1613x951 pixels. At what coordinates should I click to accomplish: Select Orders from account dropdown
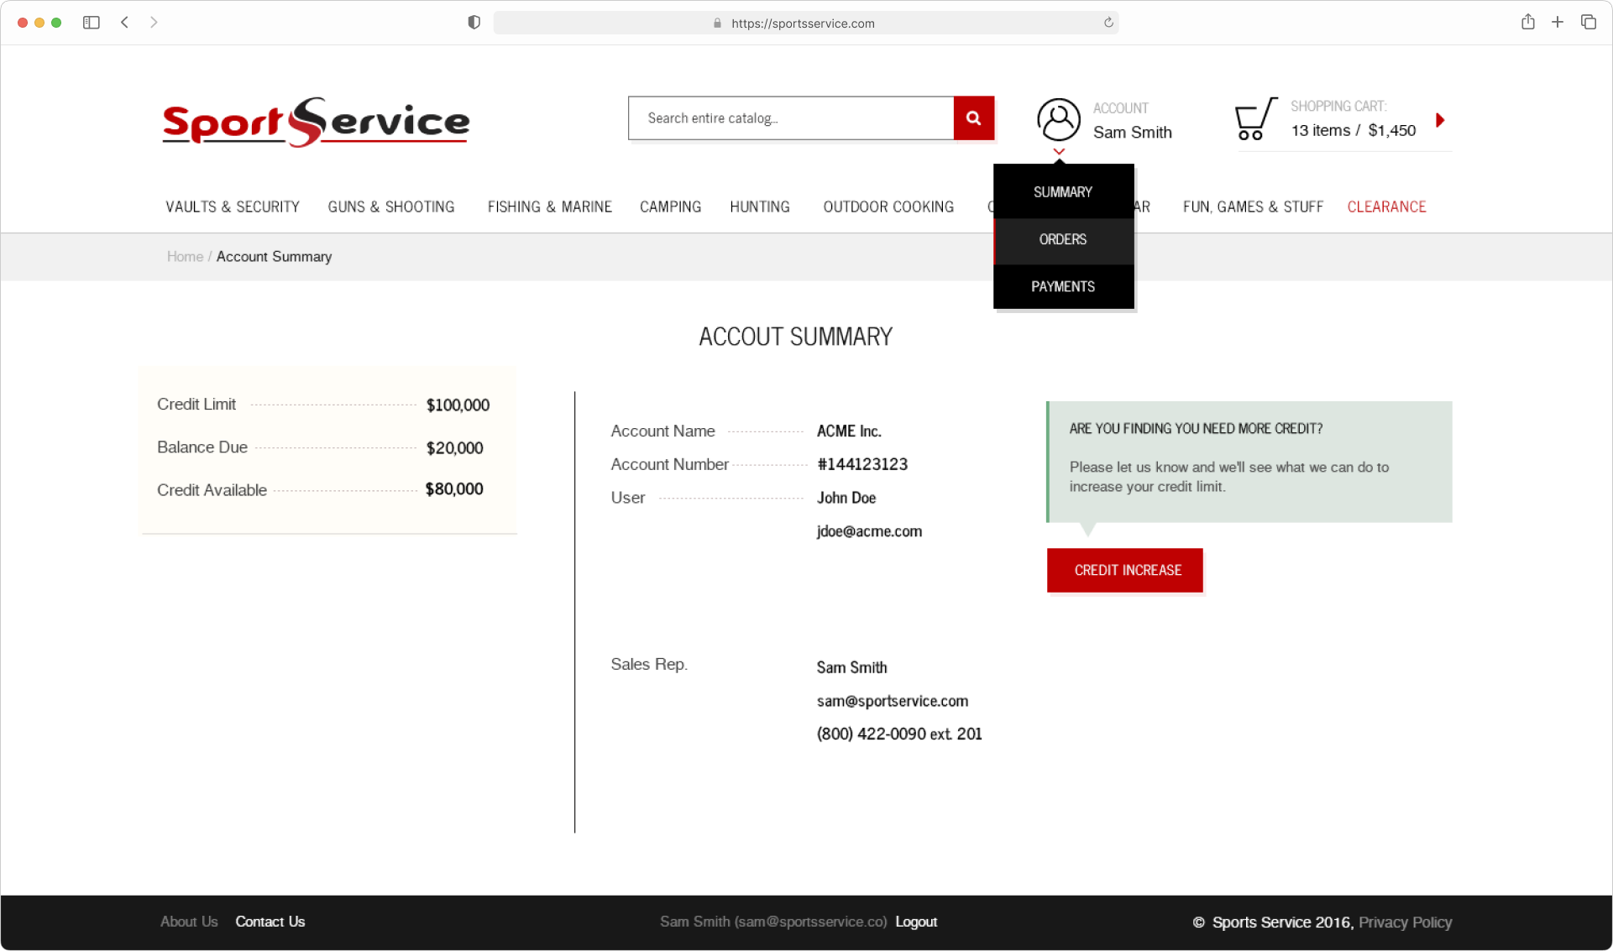pos(1063,240)
